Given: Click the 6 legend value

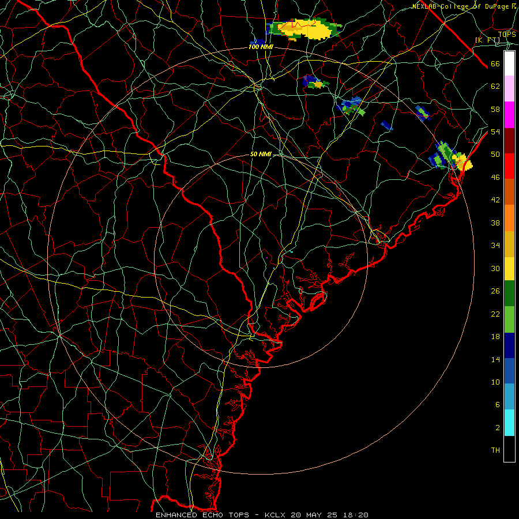Looking at the screenshot, I should tap(498, 405).
